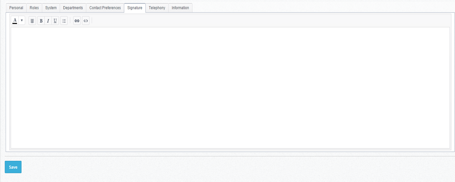Open the text alignment options
The height and width of the screenshot is (182, 455).
(x=32, y=21)
